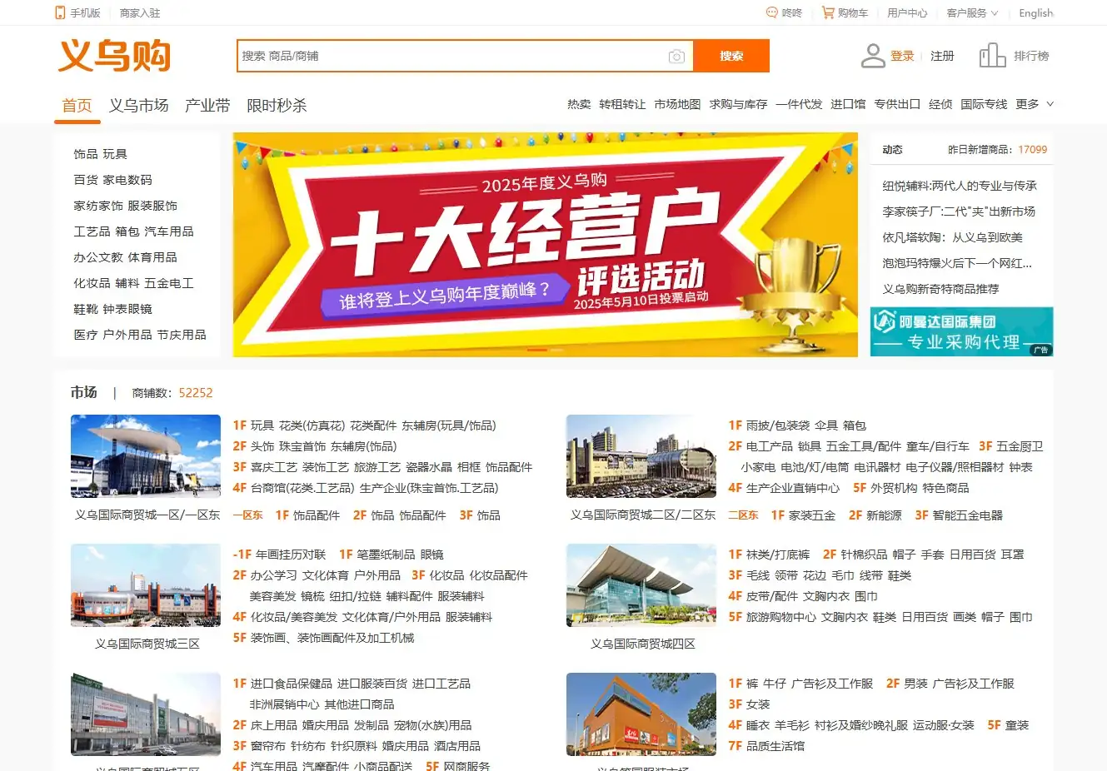Select the 饰品 category
1107x771 pixels.
86,154
